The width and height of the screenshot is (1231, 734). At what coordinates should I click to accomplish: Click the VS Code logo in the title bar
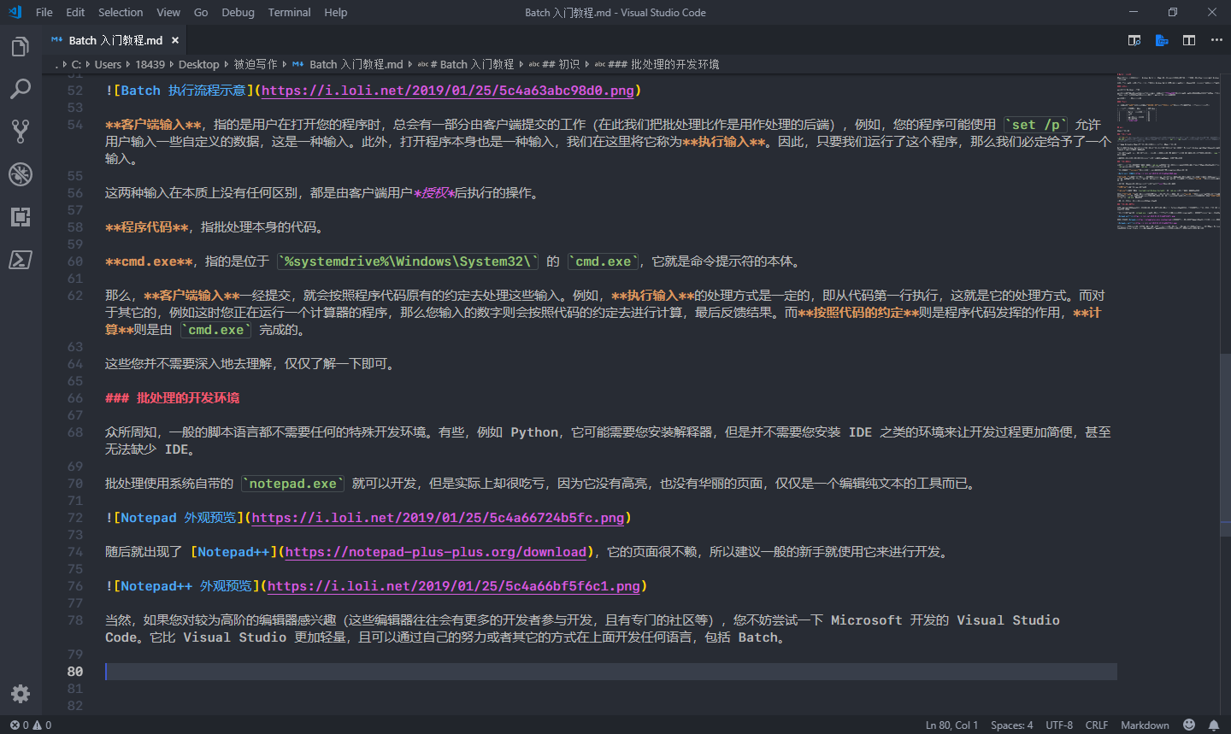[x=15, y=12]
